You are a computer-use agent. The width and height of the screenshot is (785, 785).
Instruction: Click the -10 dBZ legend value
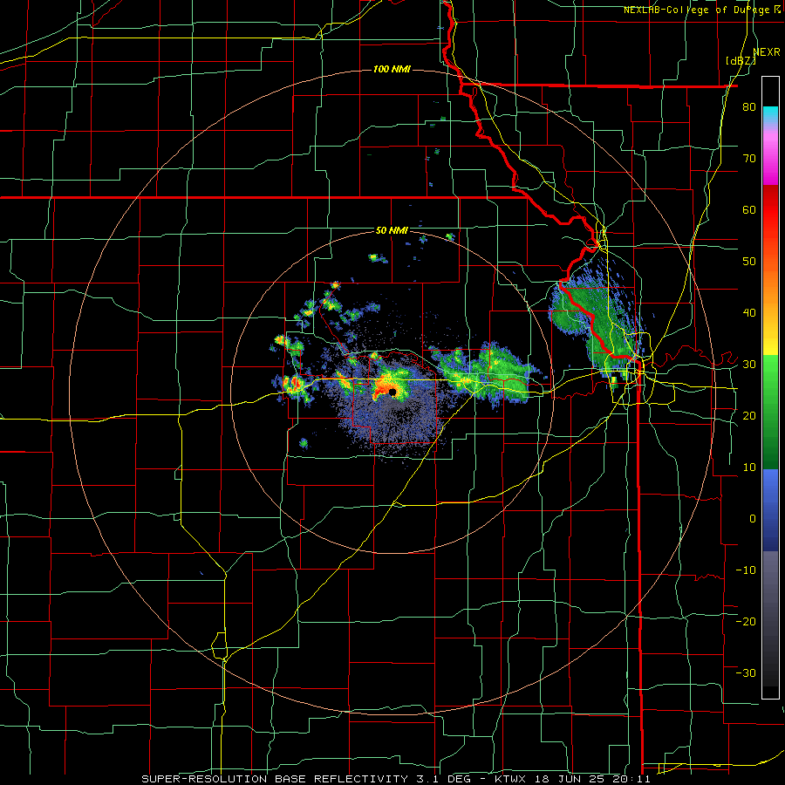click(x=746, y=570)
